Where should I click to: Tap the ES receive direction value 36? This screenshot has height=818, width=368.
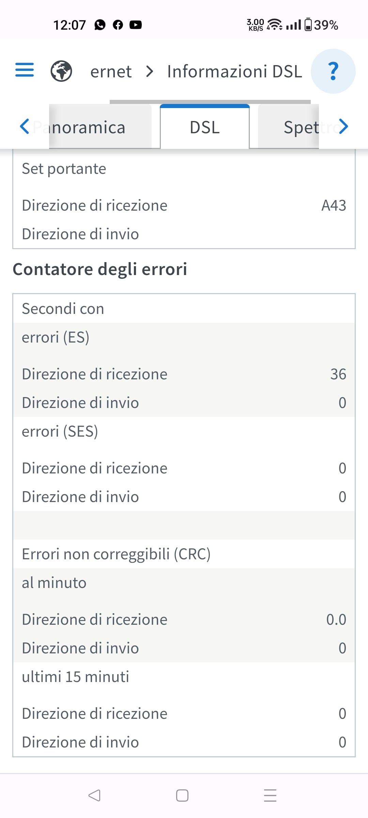[338, 374]
